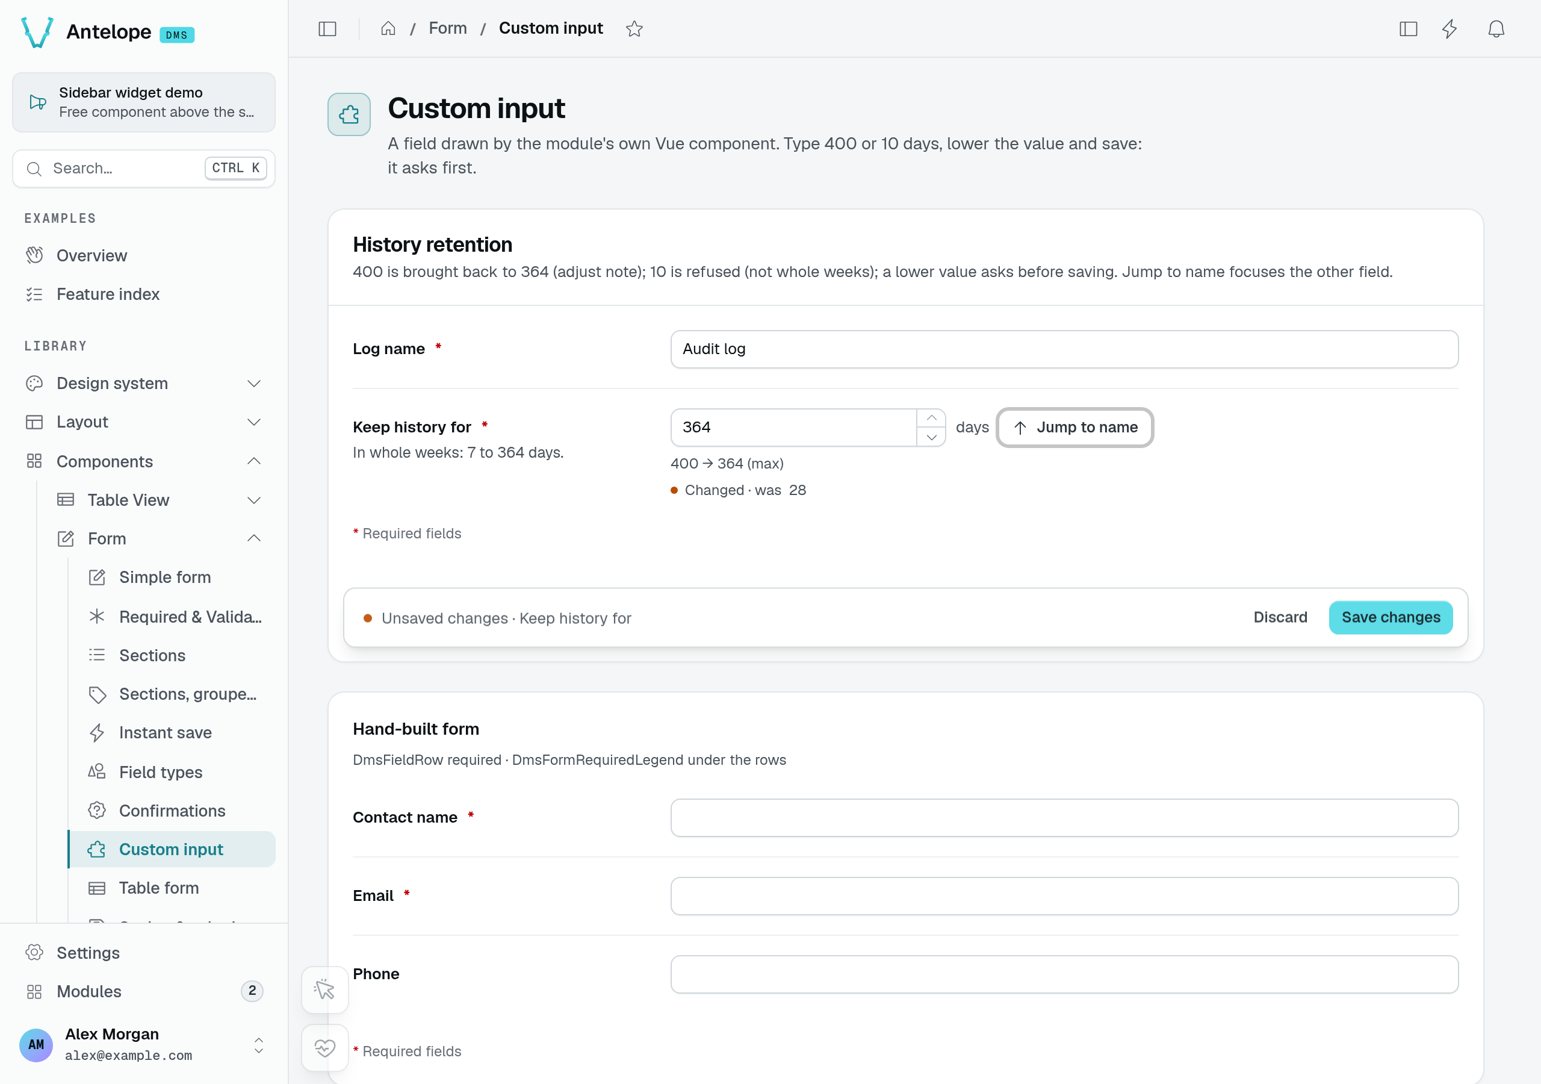Toggle the left sidebar panel icon
The image size is (1541, 1084).
tap(327, 29)
